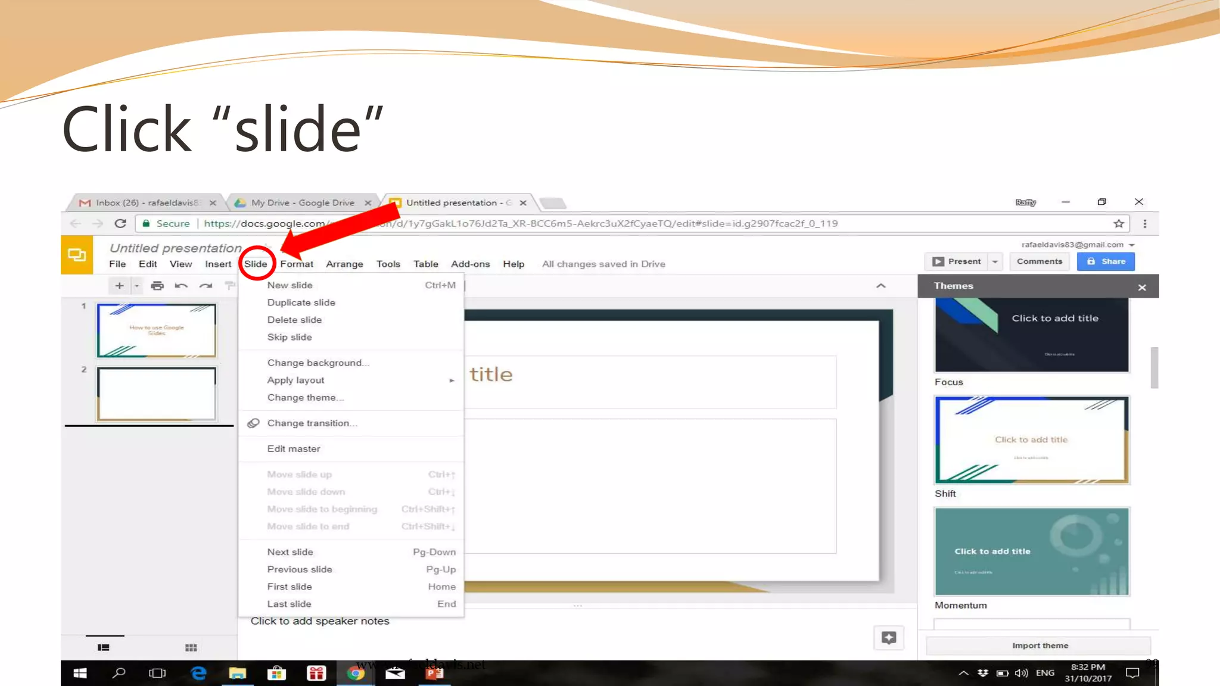Image resolution: width=1220 pixels, height=686 pixels.
Task: Collapse the toolbar with the chevron up
Action: pyautogui.click(x=880, y=286)
